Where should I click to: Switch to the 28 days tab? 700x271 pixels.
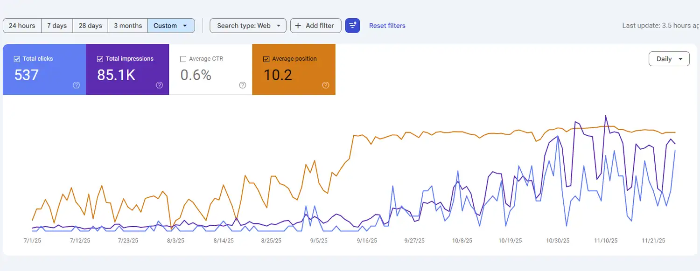[x=90, y=26]
